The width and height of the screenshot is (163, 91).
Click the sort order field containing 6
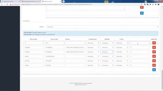tap(139, 65)
